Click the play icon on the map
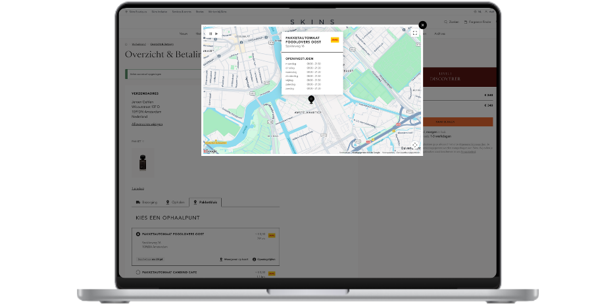 pos(216,34)
